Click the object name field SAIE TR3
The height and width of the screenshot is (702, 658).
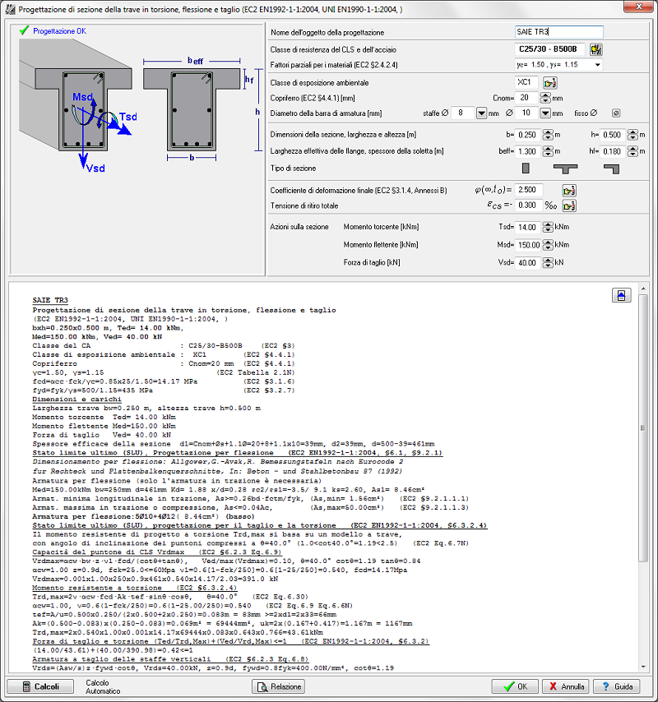559,32
